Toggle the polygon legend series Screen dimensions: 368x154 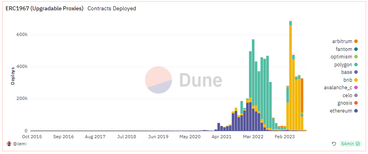(346, 64)
